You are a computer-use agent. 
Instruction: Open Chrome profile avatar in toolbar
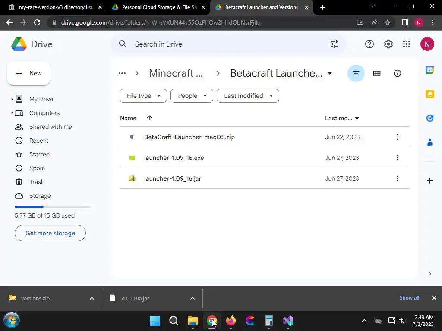coord(419,22)
